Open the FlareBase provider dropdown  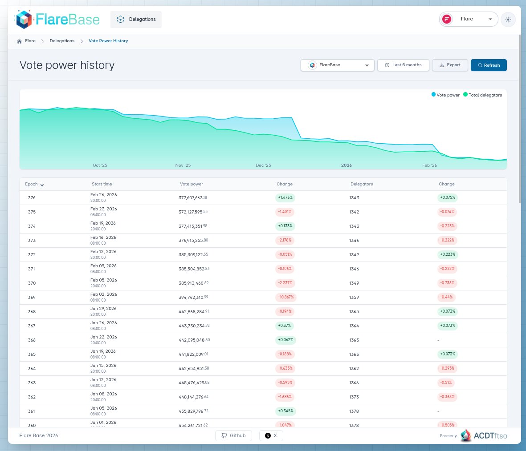[x=337, y=65]
